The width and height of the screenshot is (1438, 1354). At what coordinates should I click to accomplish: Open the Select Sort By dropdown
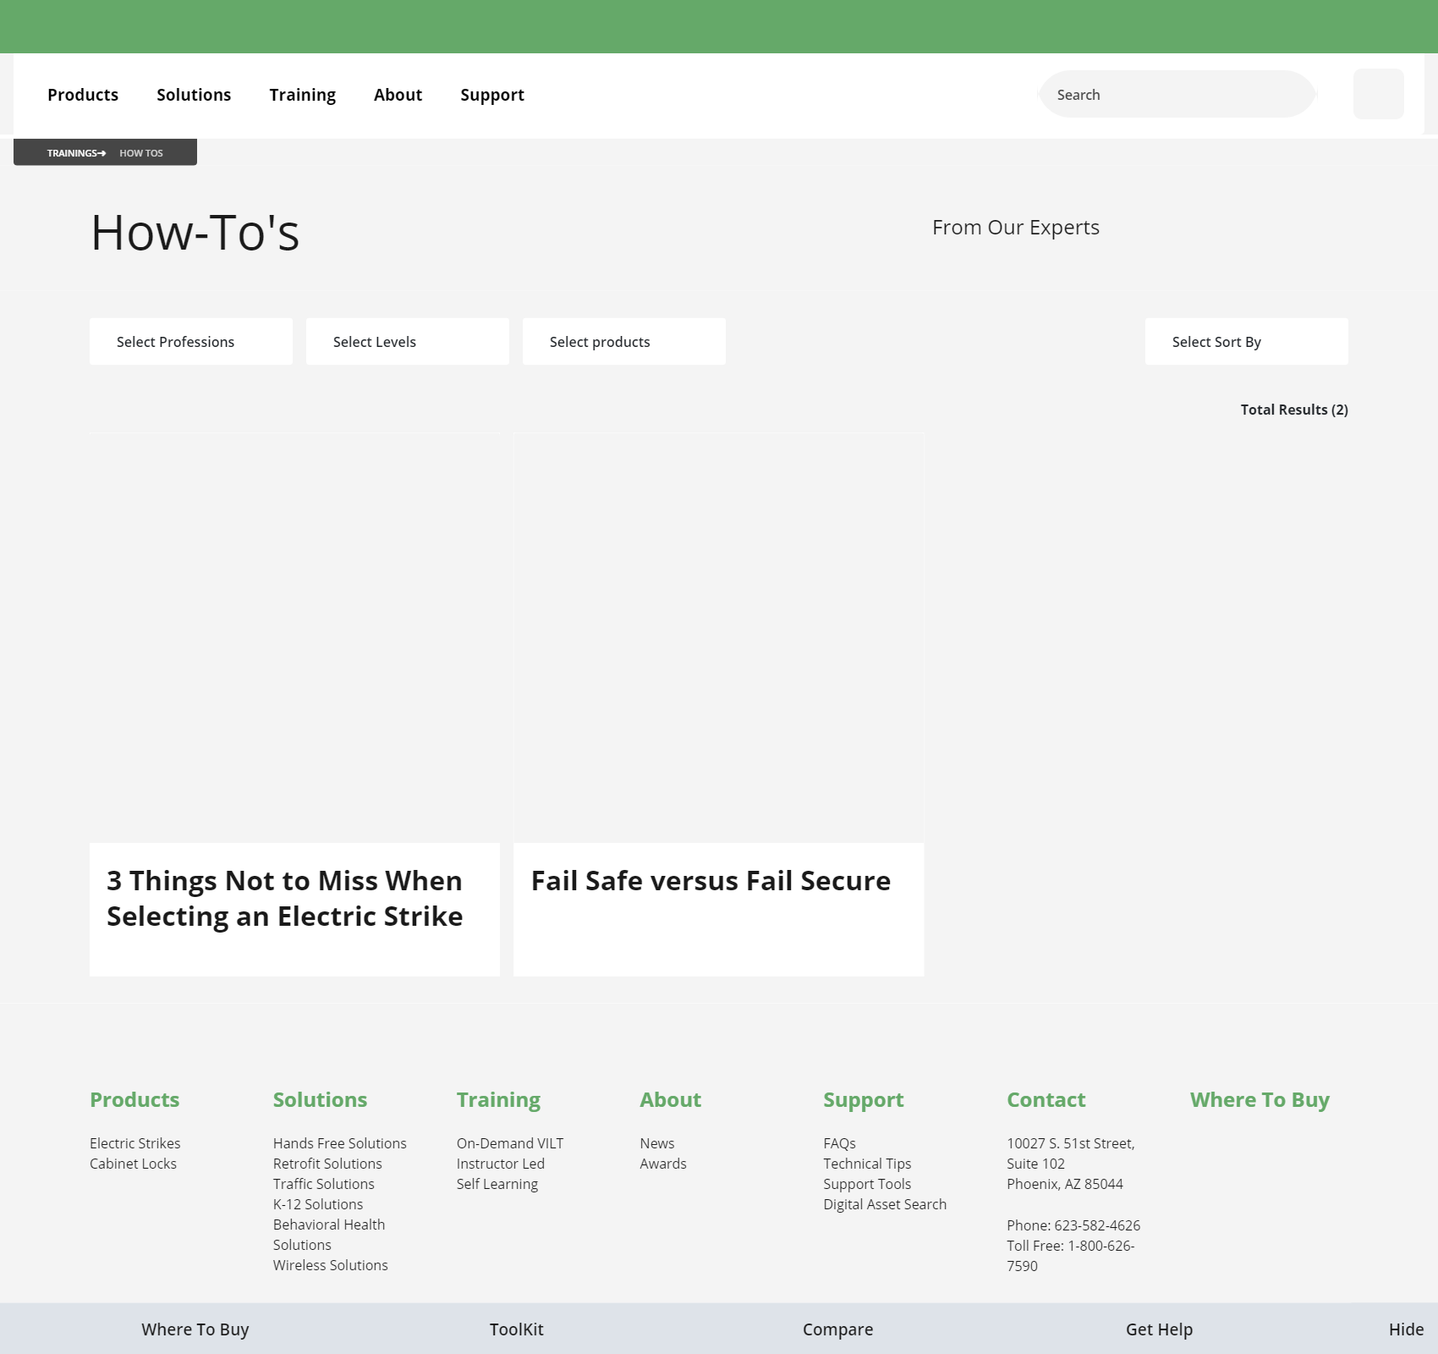pyautogui.click(x=1247, y=342)
